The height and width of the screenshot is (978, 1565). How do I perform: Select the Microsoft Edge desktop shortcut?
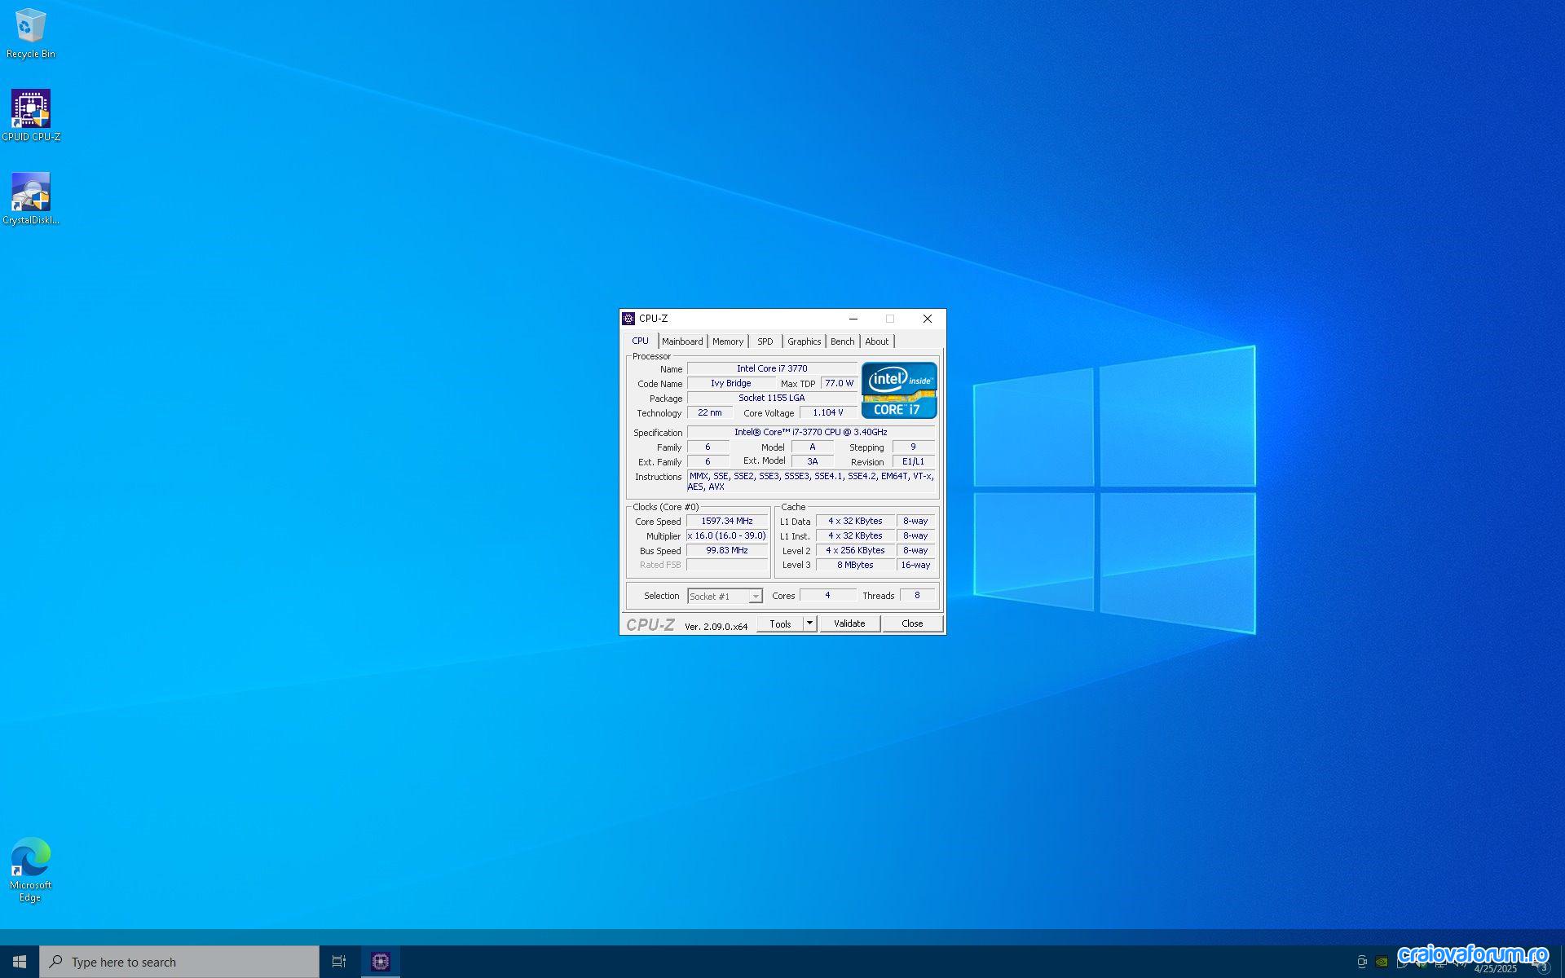point(31,870)
